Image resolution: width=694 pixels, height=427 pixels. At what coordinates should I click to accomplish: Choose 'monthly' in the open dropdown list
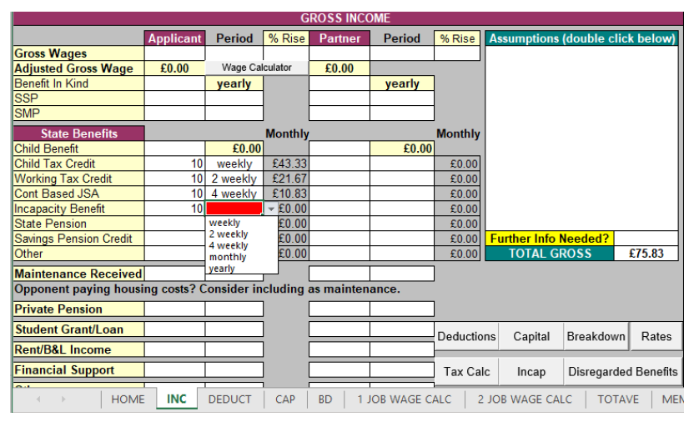pos(228,258)
